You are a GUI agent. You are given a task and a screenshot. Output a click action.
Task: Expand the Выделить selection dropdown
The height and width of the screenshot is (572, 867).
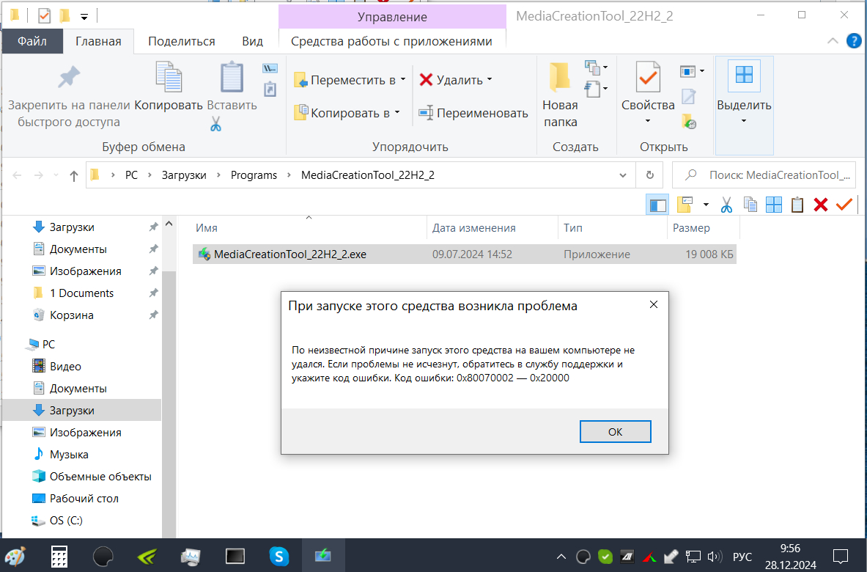pyautogui.click(x=744, y=120)
